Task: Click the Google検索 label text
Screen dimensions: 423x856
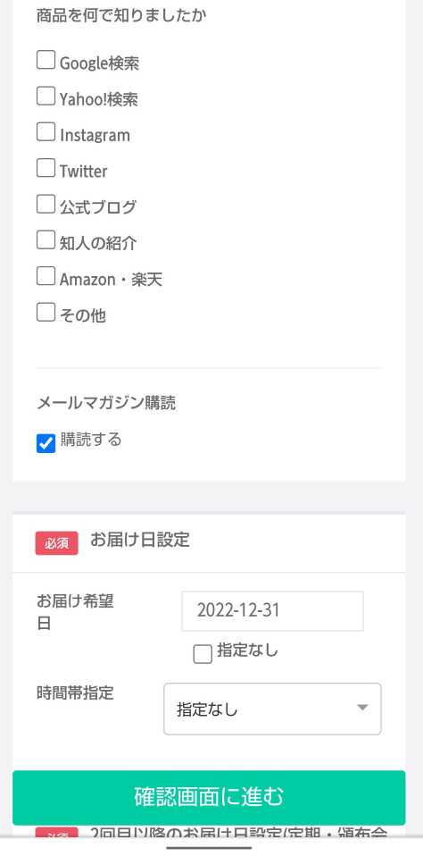Action: (x=99, y=63)
